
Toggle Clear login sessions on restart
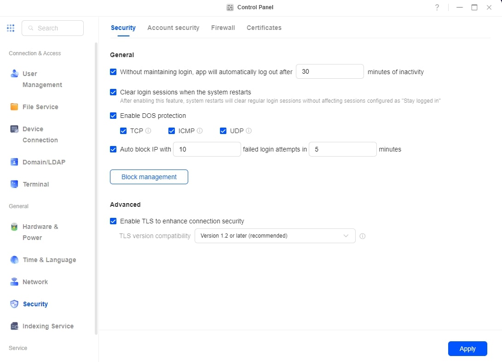(x=113, y=92)
